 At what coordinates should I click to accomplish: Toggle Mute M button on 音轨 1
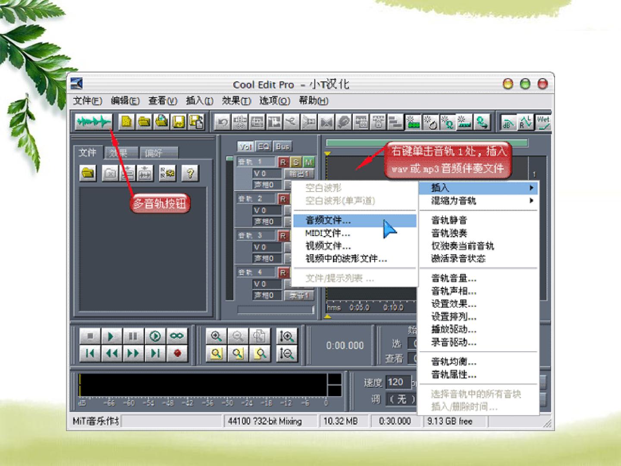[309, 162]
